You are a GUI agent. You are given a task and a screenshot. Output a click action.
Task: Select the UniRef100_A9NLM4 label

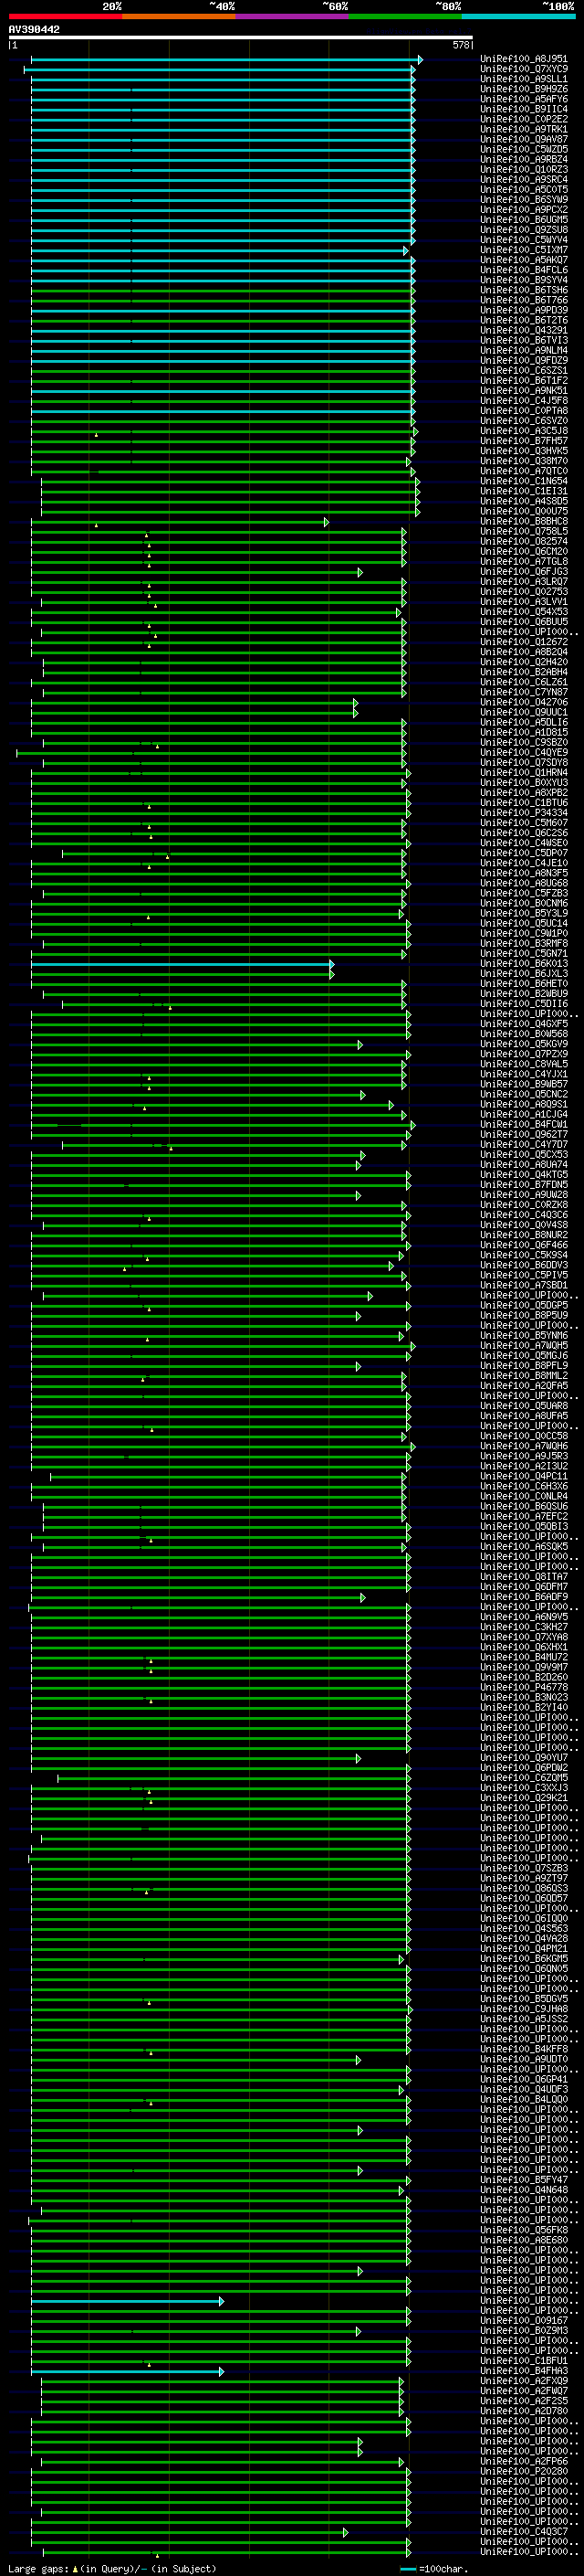coord(524,350)
